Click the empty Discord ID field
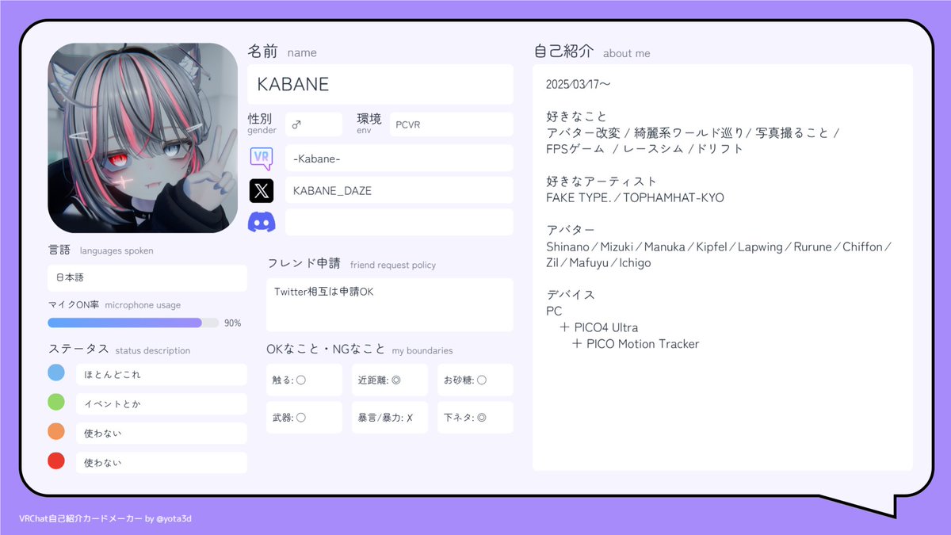The width and height of the screenshot is (951, 535). coord(399,222)
